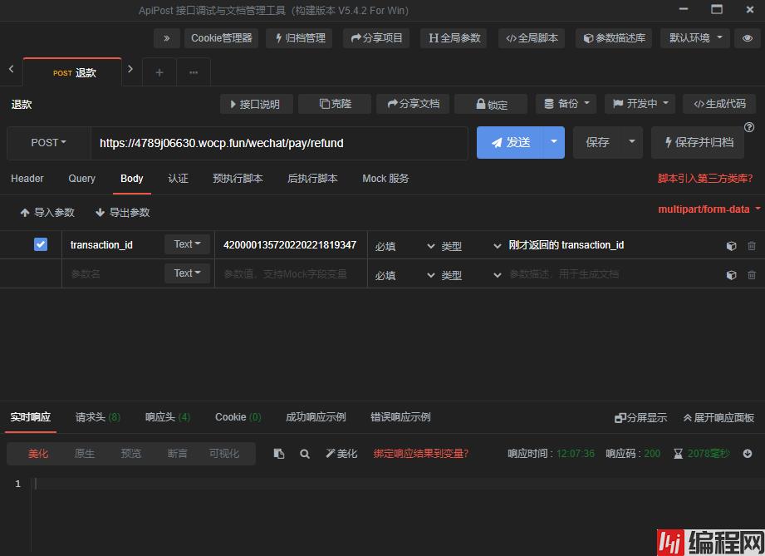Uncheck the transaction_id parameter checkbox
Screen dimensions: 765x556
pos(41,244)
